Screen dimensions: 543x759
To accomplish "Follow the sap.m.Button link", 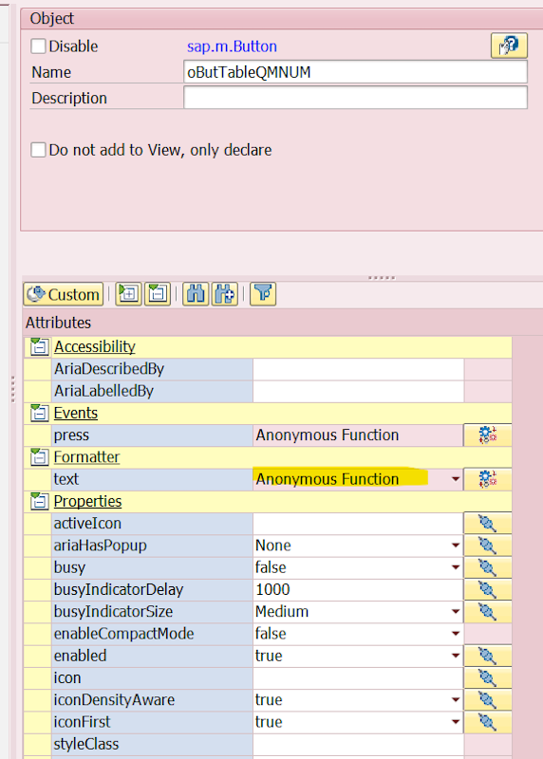I will click(x=232, y=46).
